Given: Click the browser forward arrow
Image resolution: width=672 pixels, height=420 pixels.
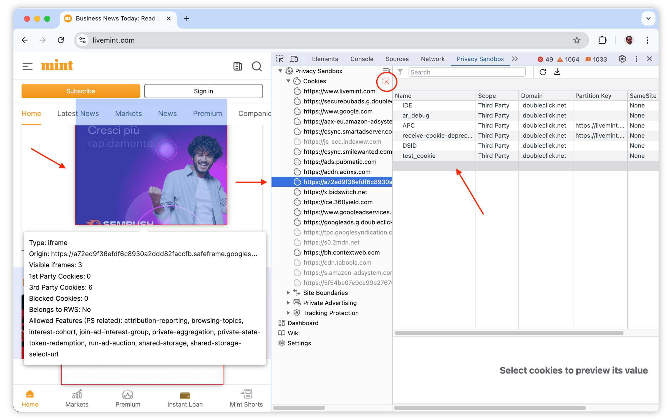Looking at the screenshot, I should (43, 40).
